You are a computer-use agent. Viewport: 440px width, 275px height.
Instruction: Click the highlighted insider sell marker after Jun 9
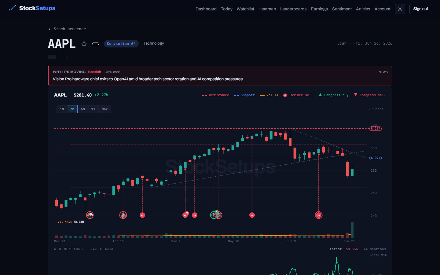point(319,215)
